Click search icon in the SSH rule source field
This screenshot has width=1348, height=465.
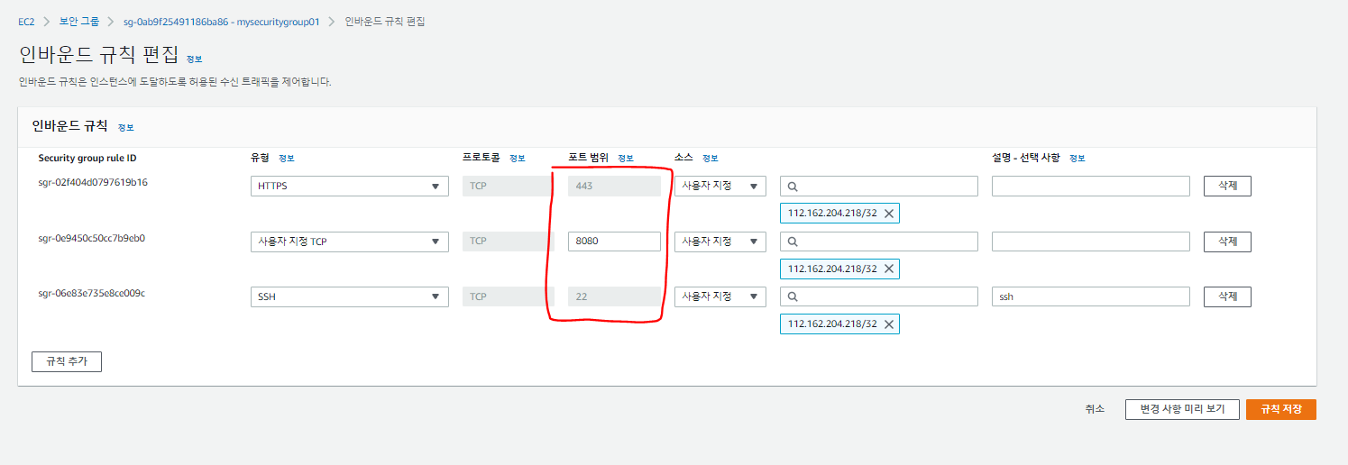[793, 296]
